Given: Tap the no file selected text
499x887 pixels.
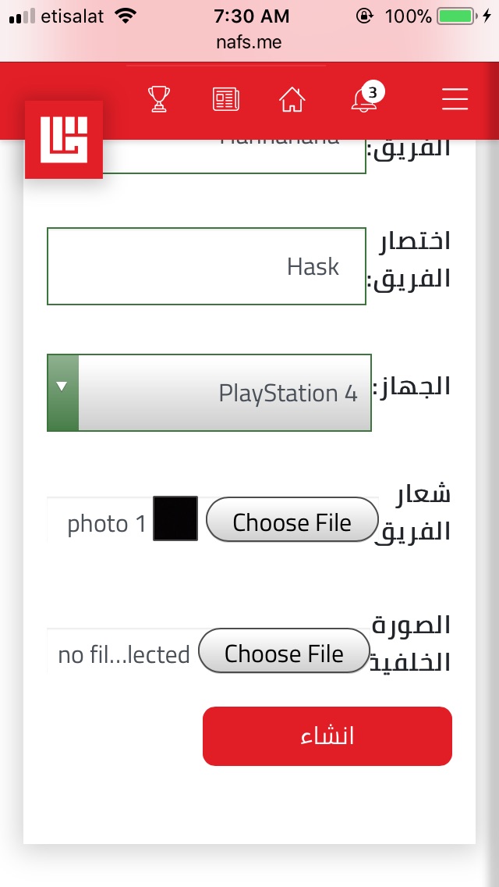Looking at the screenshot, I should tap(124, 654).
